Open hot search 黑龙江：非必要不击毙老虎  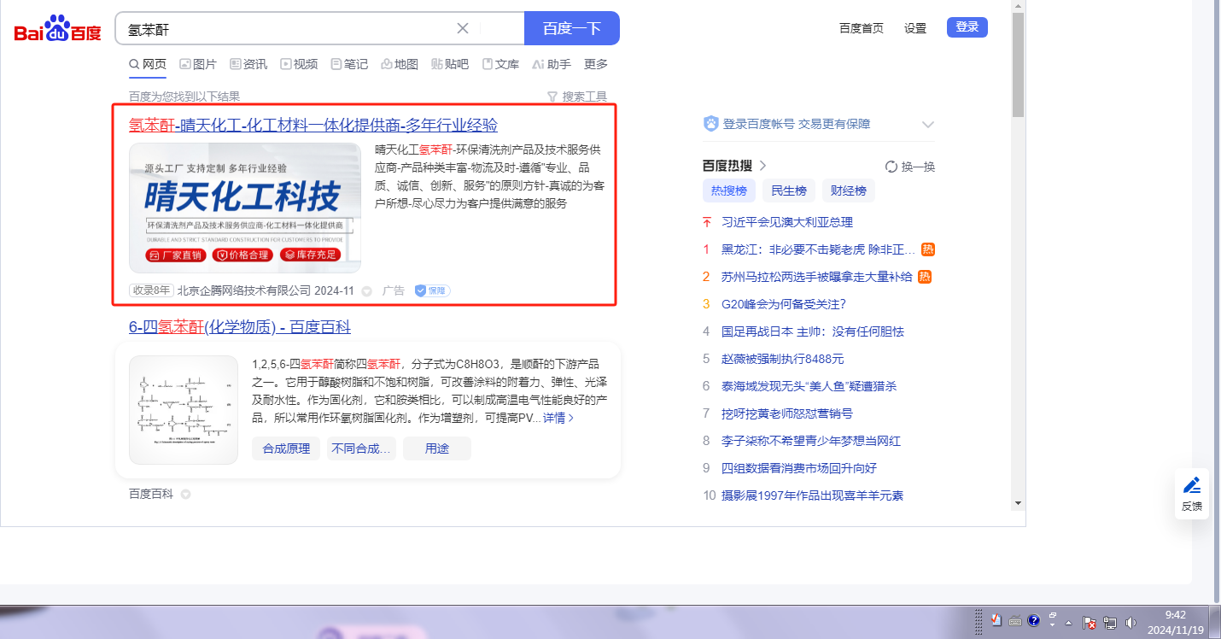point(819,249)
